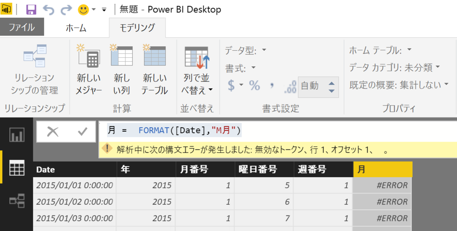Click the Redo arrow icon
Screen dimensions: 457x231
click(66, 10)
